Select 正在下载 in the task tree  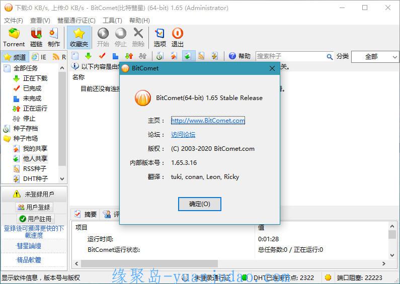click(30, 78)
